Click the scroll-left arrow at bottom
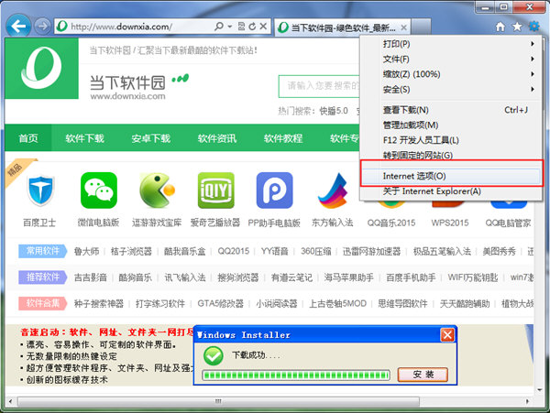The image size is (550, 413). pos(10,401)
